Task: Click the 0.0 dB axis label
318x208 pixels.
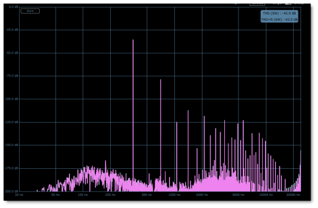Action: pos(13,7)
